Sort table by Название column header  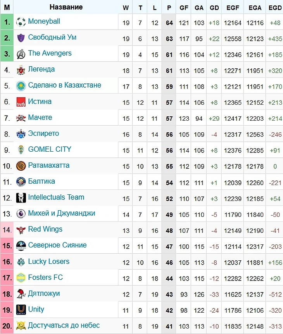click(x=66, y=7)
